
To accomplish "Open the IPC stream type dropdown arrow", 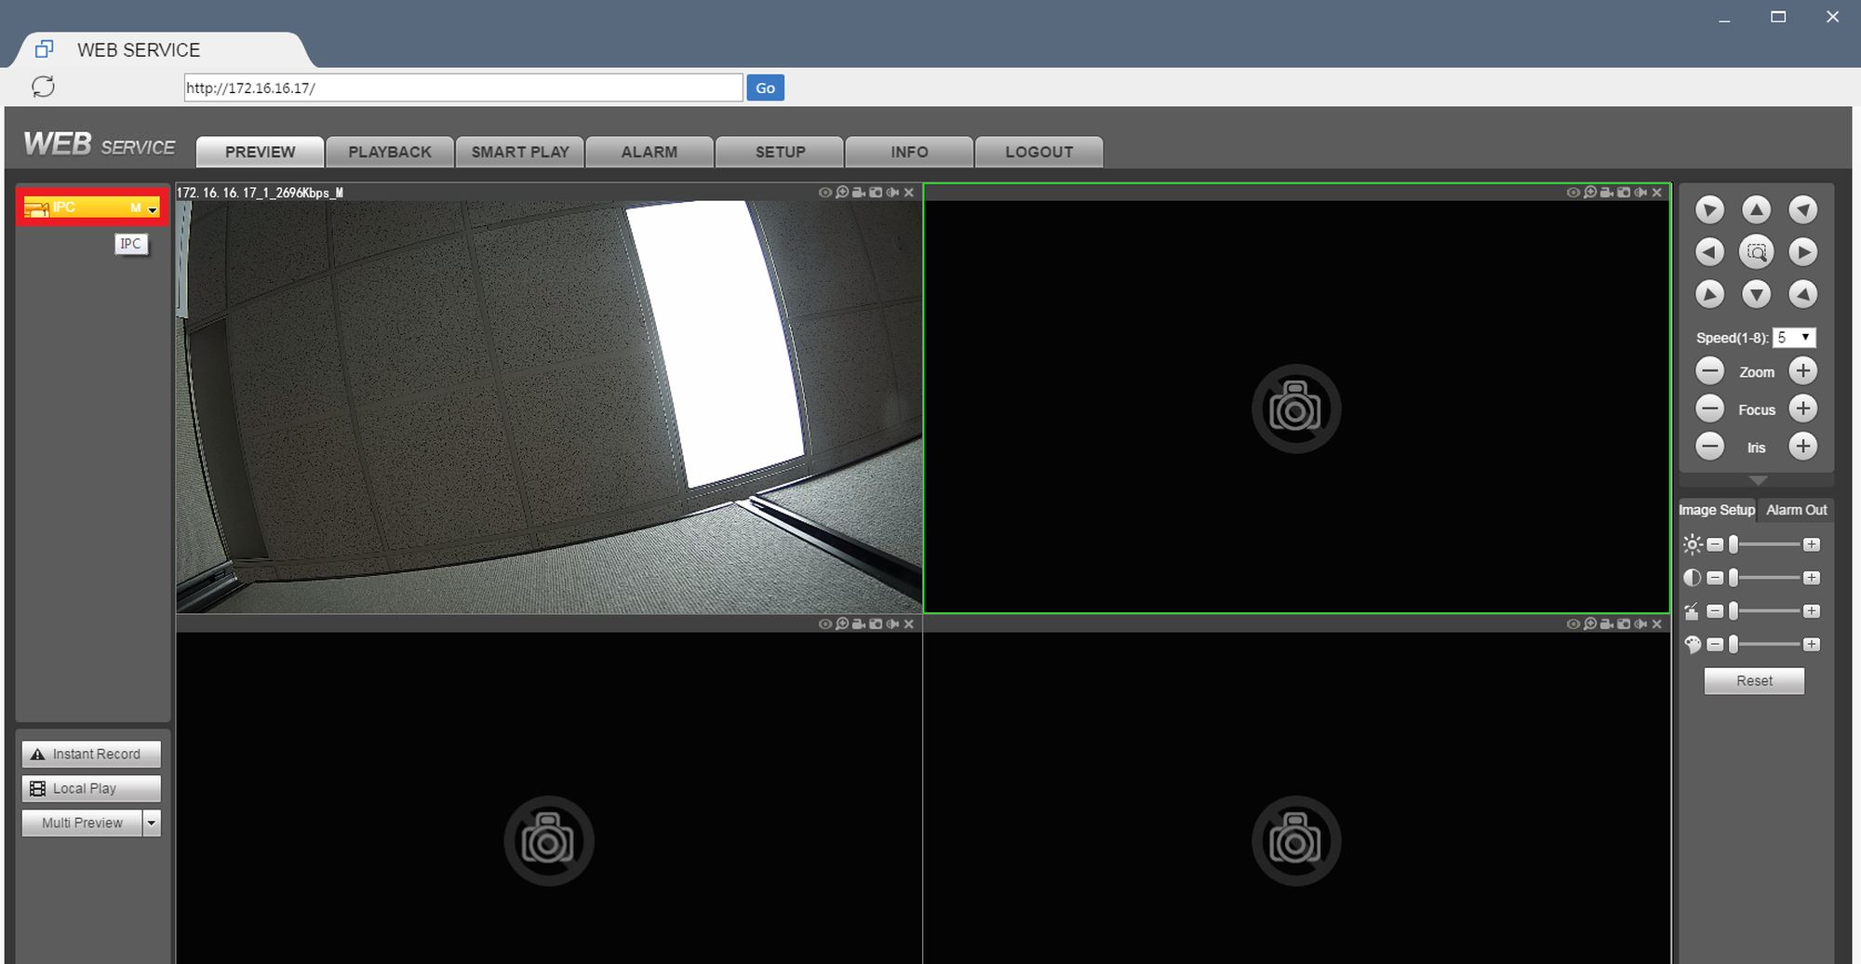I will coord(153,208).
